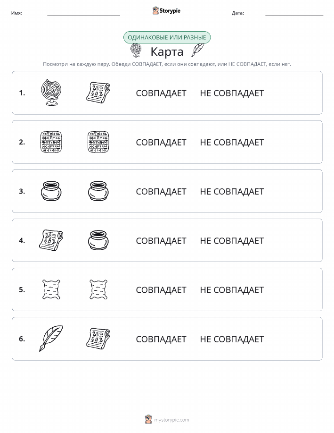Click the Storypie logo at top
The image size is (334, 433).
166,11
